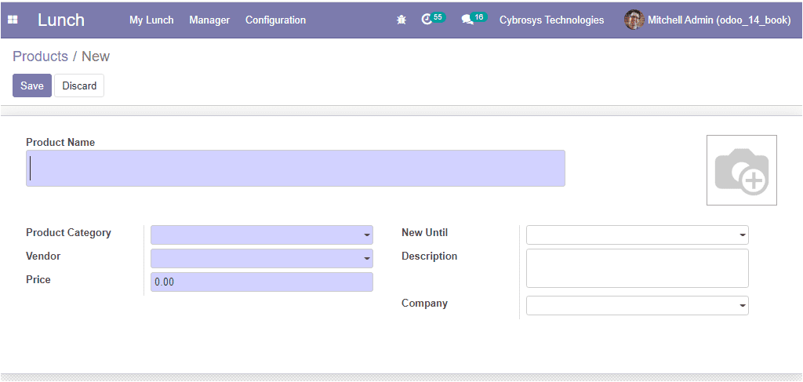
Task: Save the new product
Action: point(31,85)
